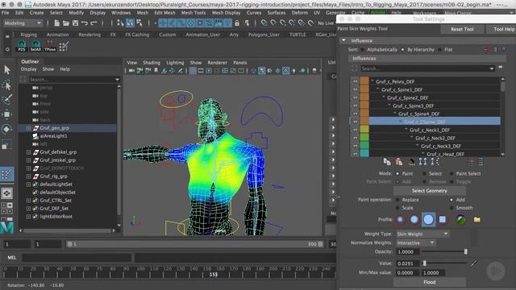Select By Hierarchy sort radio button

tap(402, 50)
